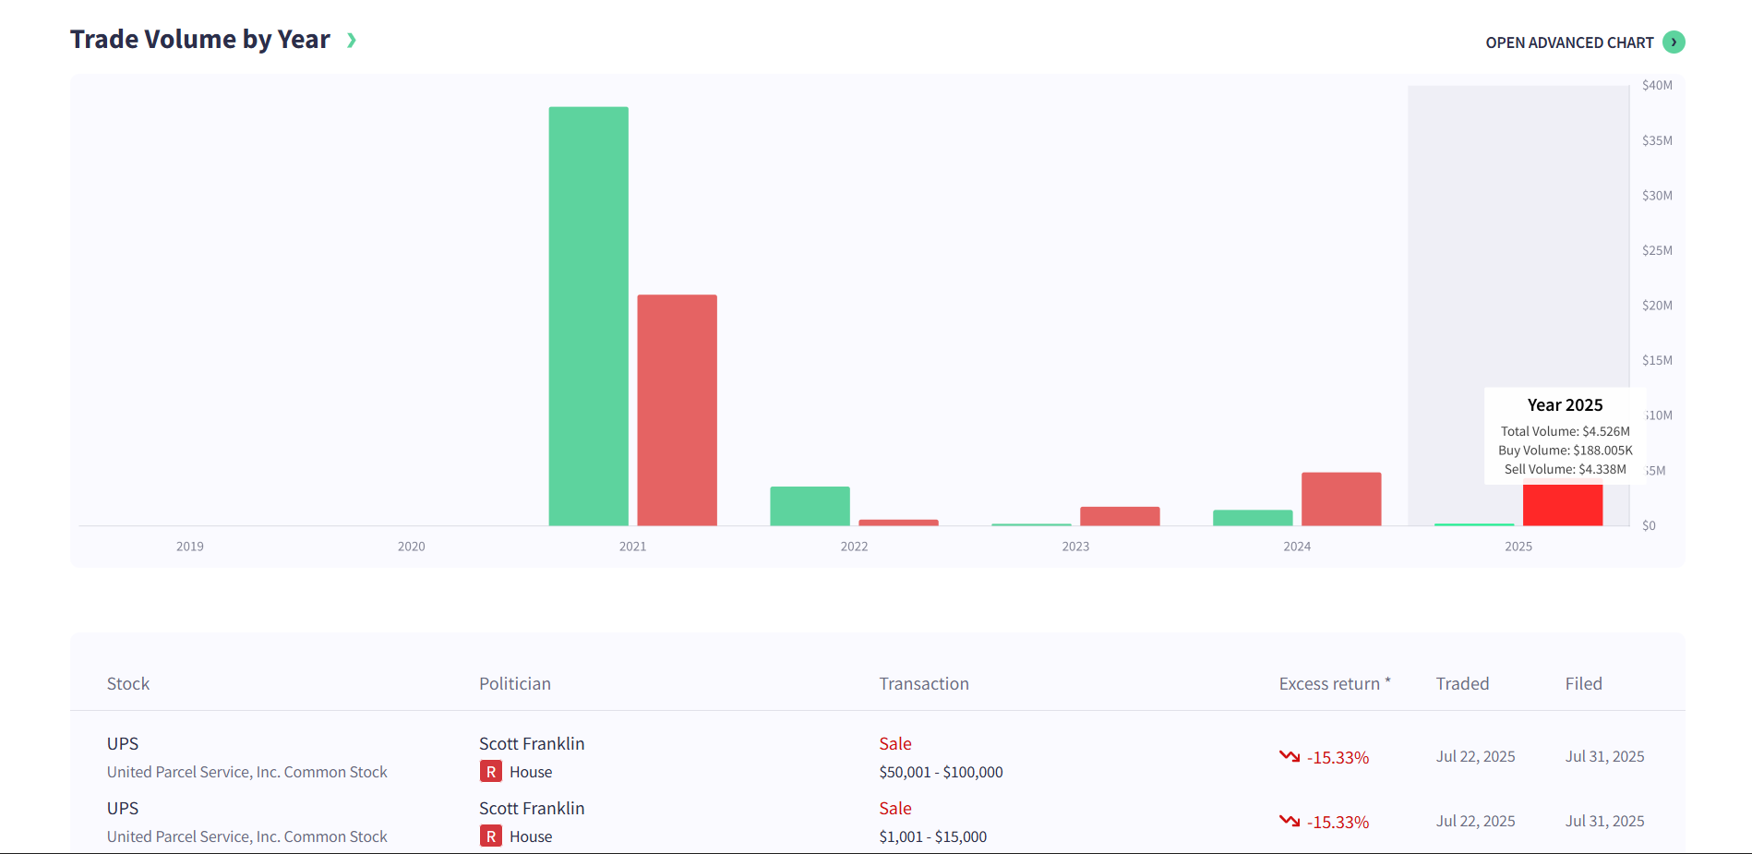Open the advanced chart text link

1568,42
